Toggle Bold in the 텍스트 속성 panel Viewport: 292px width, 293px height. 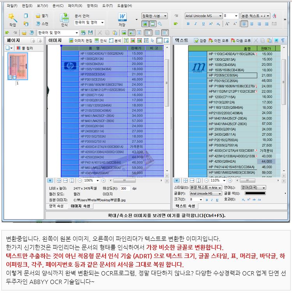click(x=207, y=200)
